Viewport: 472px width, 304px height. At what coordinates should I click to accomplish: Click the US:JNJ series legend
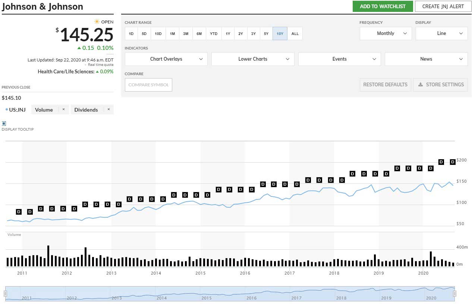coord(16,110)
